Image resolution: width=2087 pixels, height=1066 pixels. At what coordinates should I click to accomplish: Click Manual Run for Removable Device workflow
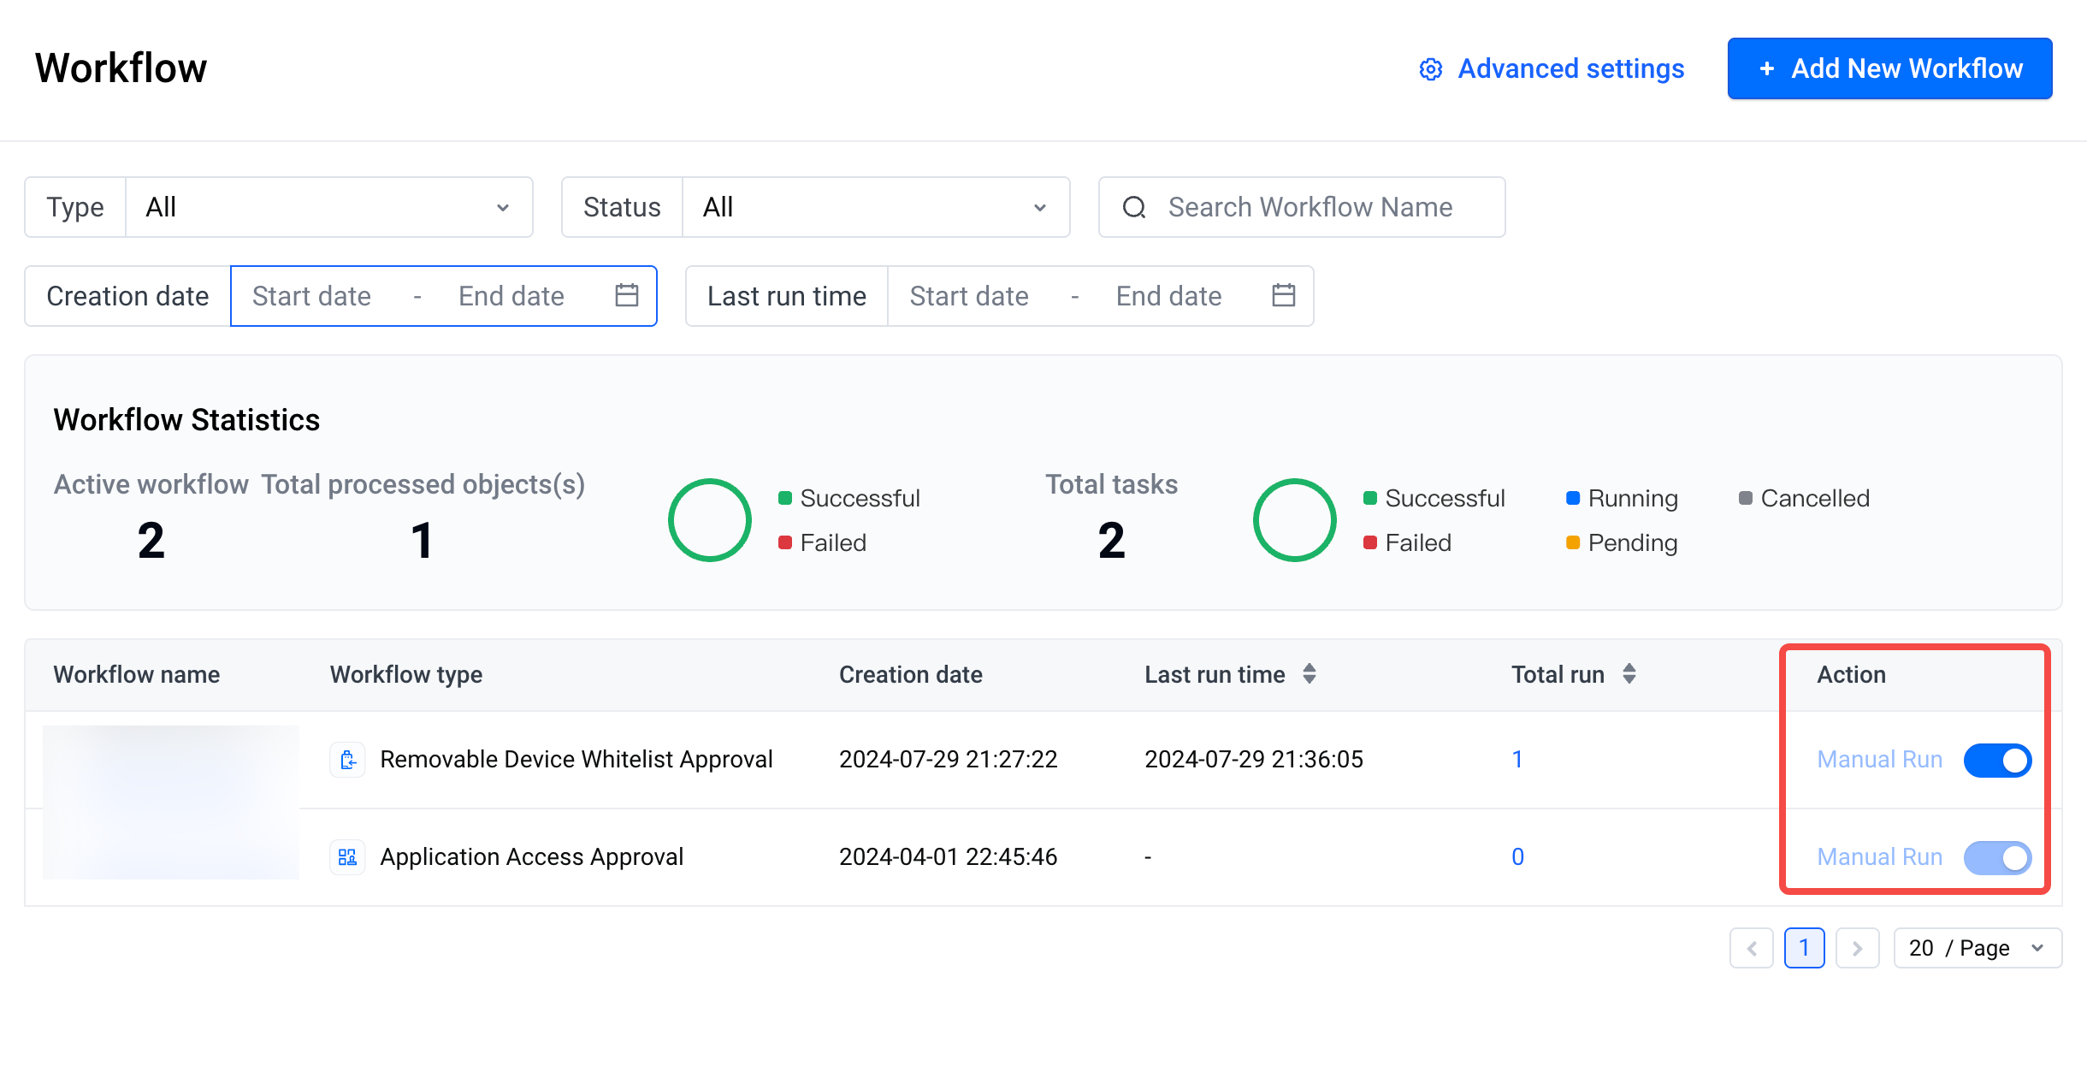point(1879,760)
